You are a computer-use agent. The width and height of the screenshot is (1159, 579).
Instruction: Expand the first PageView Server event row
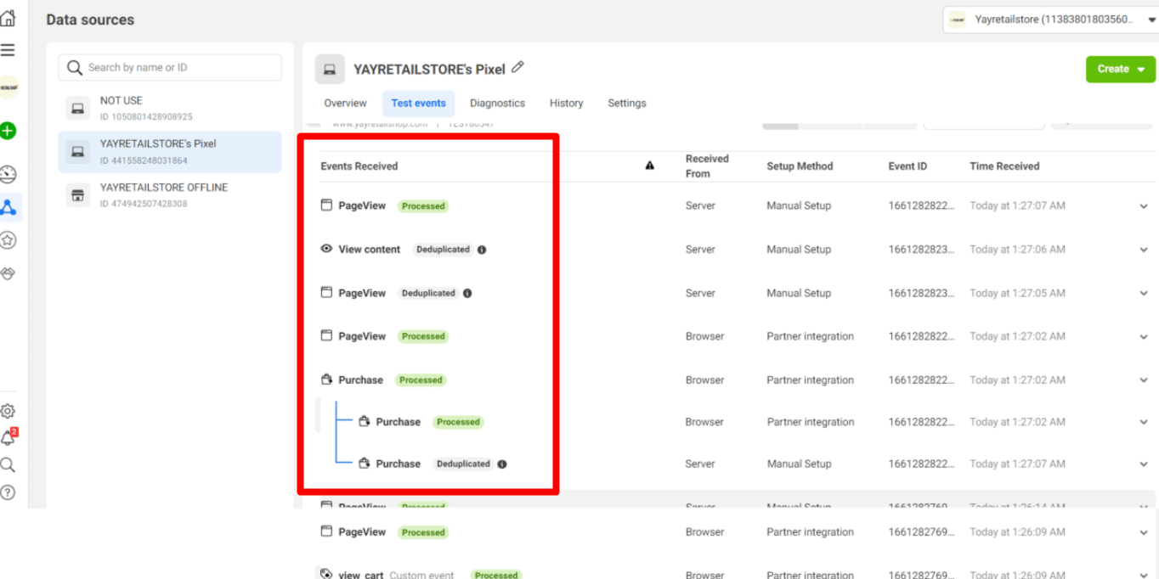coord(1144,206)
